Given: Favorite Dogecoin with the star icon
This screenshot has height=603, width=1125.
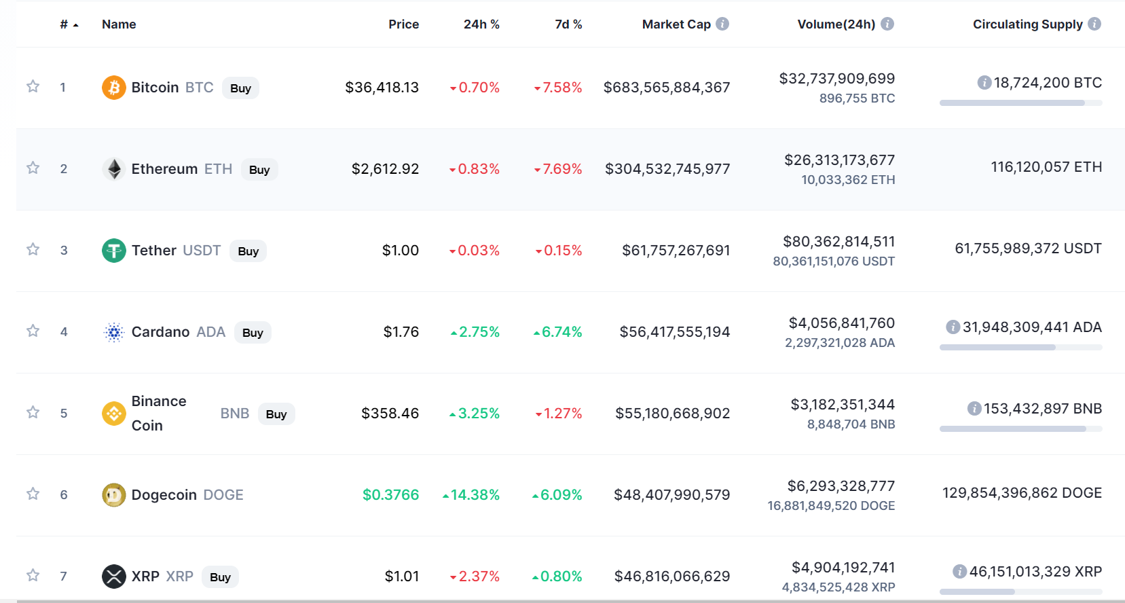Looking at the screenshot, I should pyautogui.click(x=33, y=494).
